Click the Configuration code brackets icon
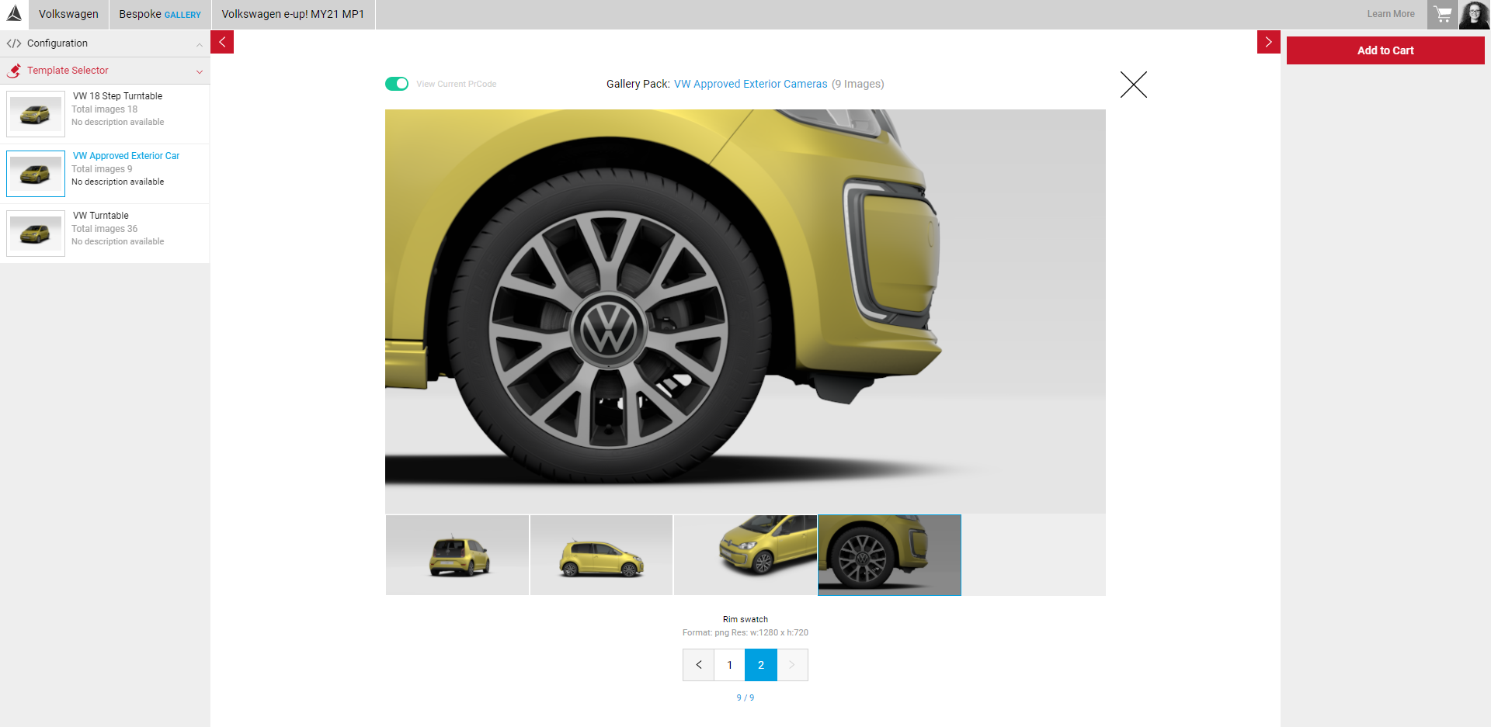The image size is (1491, 727). (14, 43)
